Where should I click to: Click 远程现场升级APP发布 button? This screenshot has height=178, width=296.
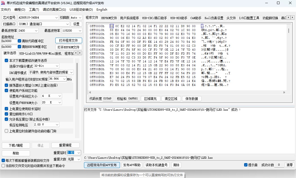click(x=102, y=165)
